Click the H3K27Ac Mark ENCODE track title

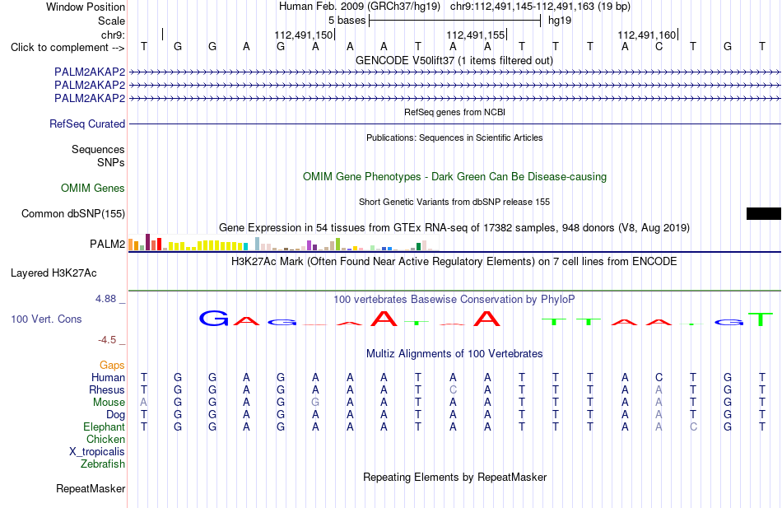coord(454,262)
